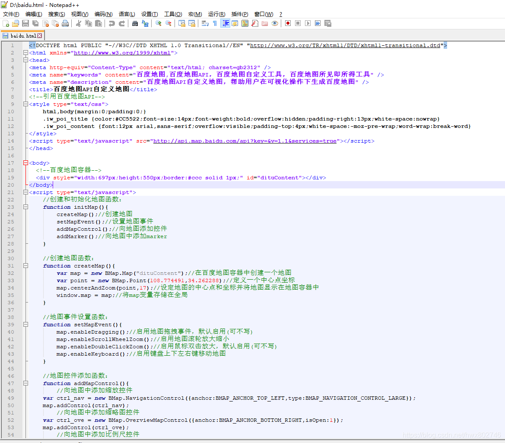The image size is (505, 443).
Task: Close the baidu.html tab
Action: [40, 36]
